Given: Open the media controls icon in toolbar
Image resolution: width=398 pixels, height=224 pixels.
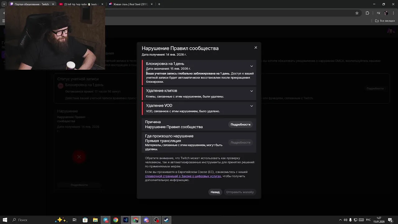Looking at the screenshot, I should (x=378, y=13).
